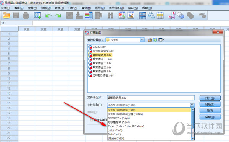Click the 文件名 input field

pos(151,98)
